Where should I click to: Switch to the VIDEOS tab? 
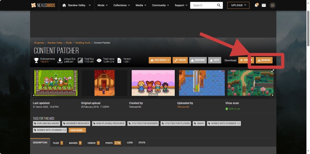[x=93, y=143]
